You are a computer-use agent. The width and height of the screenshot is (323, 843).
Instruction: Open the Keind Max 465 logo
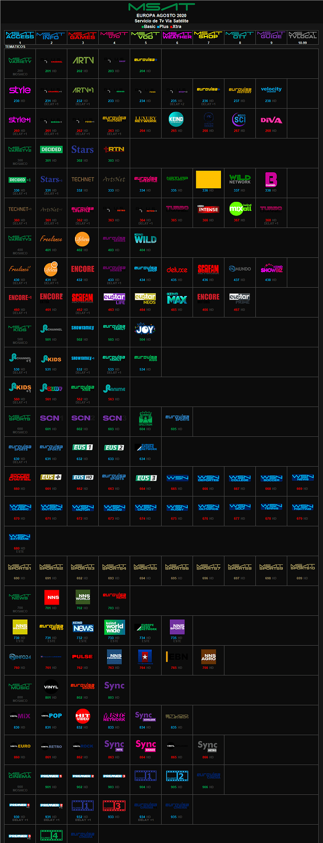click(x=177, y=298)
